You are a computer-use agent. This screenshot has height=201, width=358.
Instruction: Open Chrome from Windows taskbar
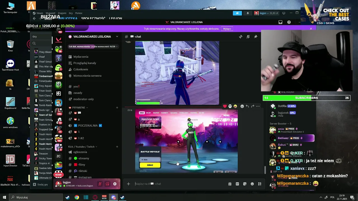point(77,197)
